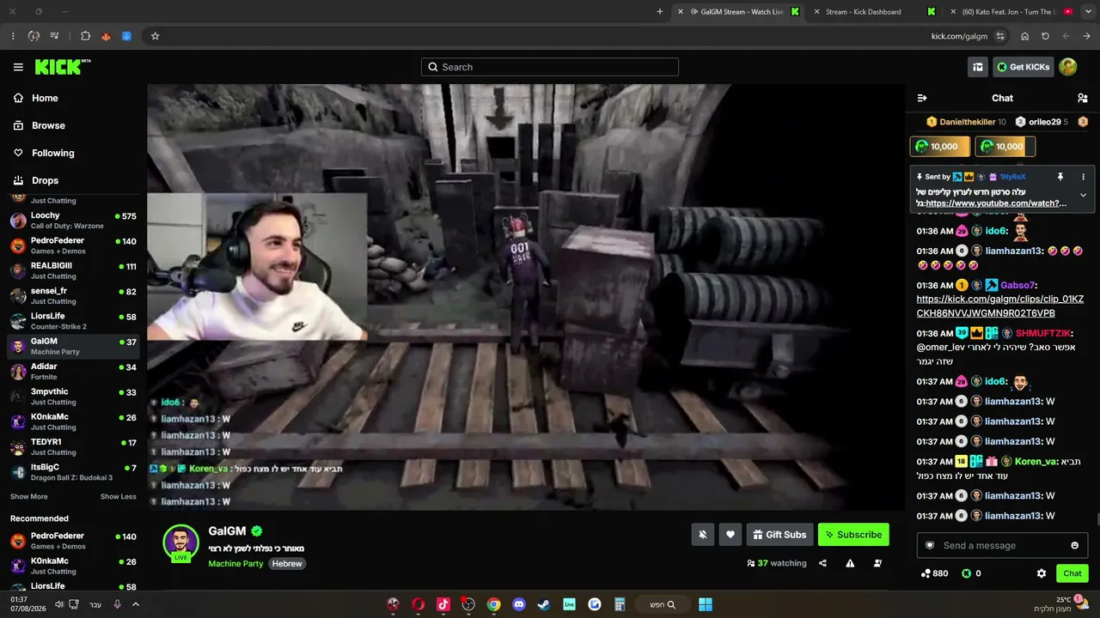1100x618 pixels.
Task: Open the chat users list icon
Action: (1083, 98)
